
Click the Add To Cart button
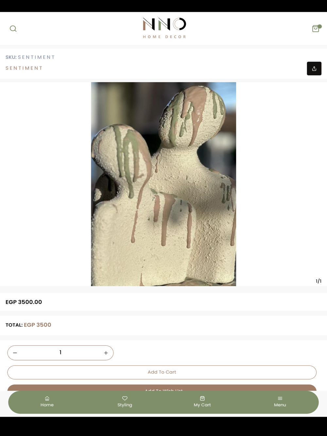point(162,372)
